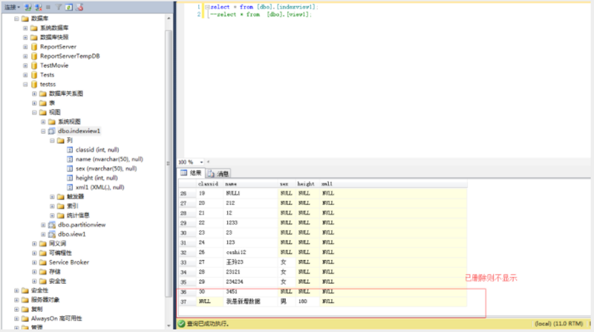Collapse the 数据库 root node

coord(16,19)
